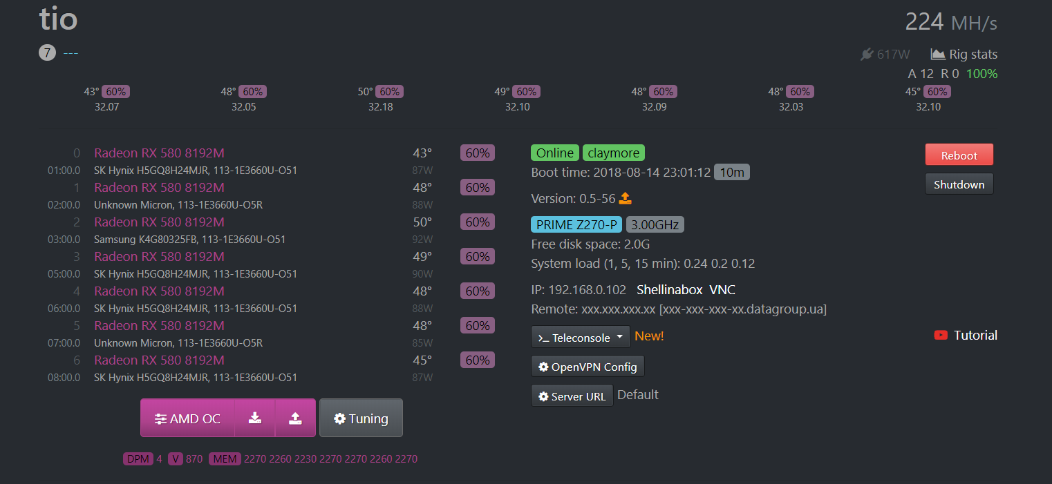Open OpenVPN Config
Viewport: 1052px width, 484px height.
click(588, 367)
